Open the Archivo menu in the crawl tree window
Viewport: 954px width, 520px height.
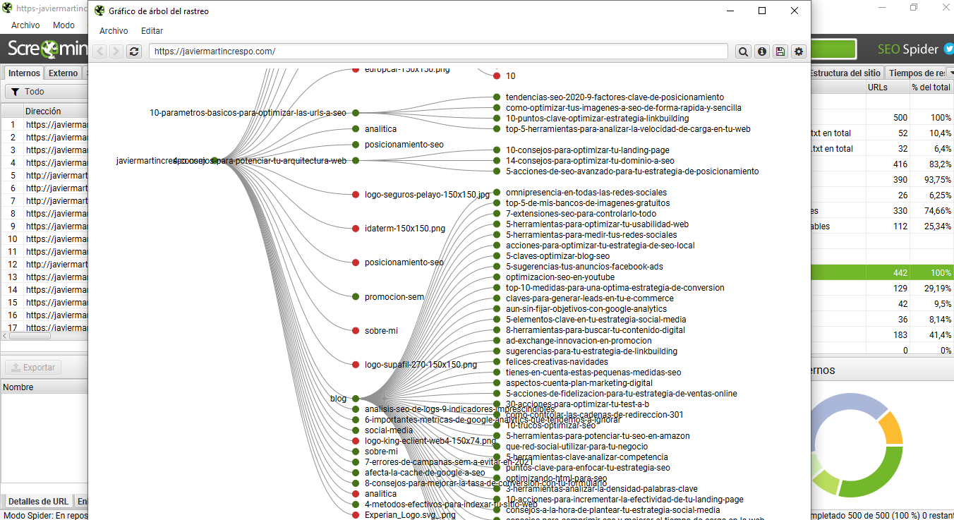pyautogui.click(x=114, y=31)
